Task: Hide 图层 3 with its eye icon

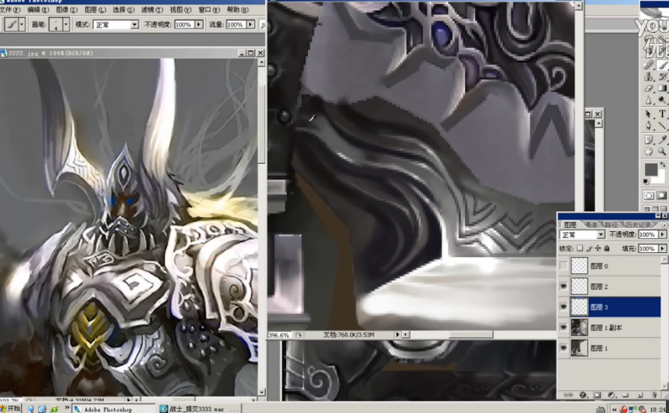Action: click(563, 307)
